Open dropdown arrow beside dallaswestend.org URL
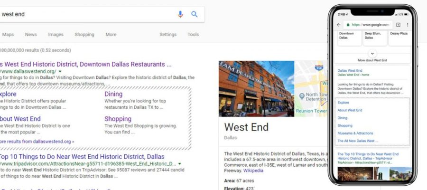This screenshot has height=190, width=427. click(x=60, y=72)
